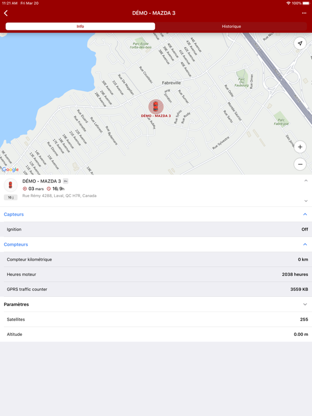Select the Satellites parameter row
312x416 pixels.
156,320
